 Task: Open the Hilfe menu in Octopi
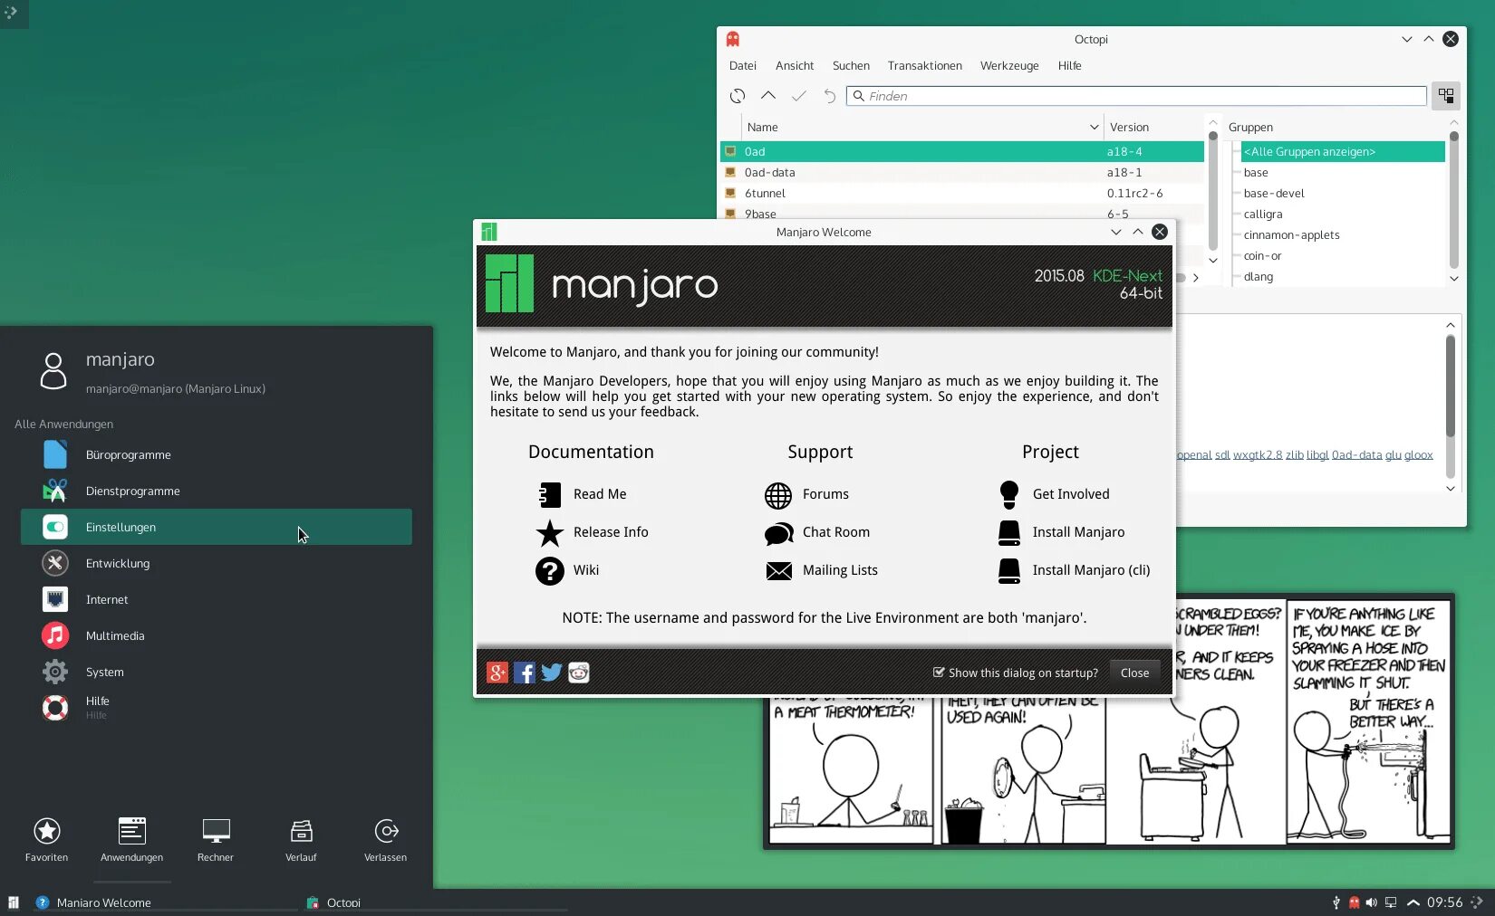coord(1070,66)
